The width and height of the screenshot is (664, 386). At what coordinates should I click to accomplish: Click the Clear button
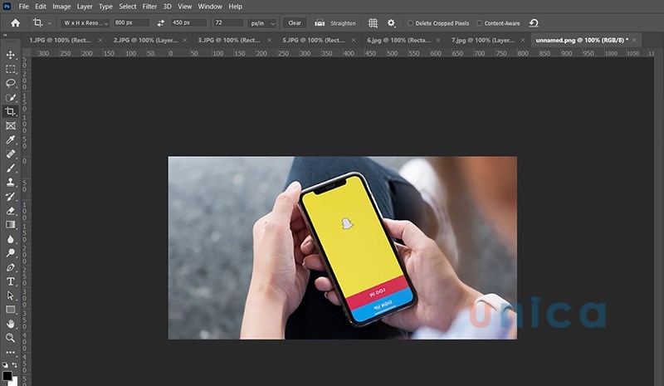(295, 23)
